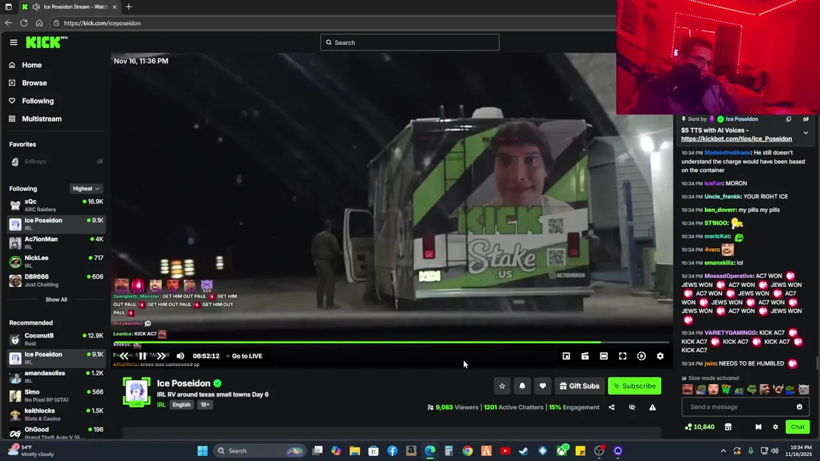820x461 pixels.
Task: Click the heart follow button
Action: [543, 386]
